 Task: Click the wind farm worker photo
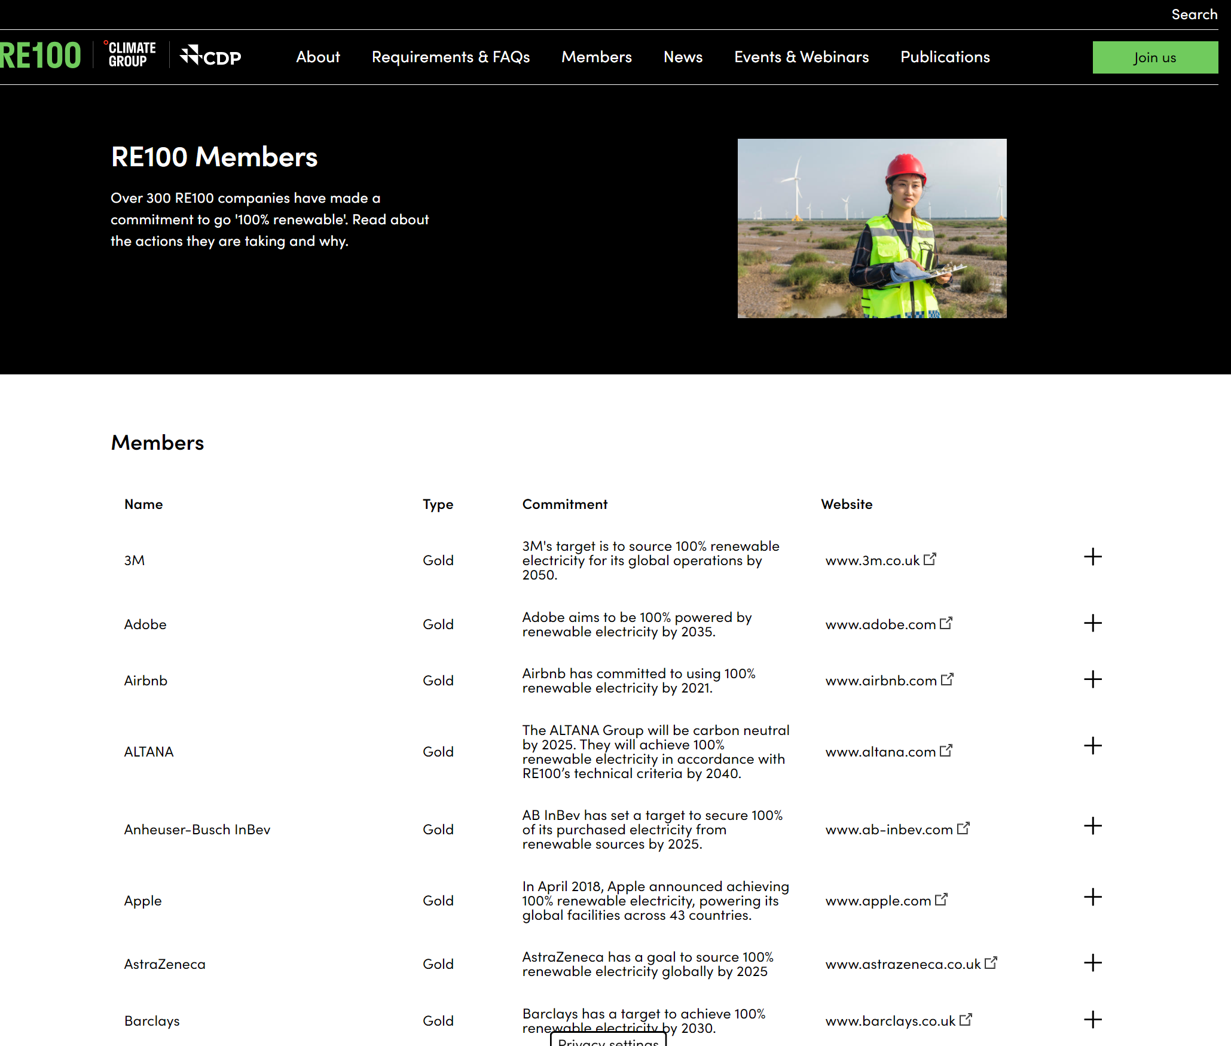coord(871,228)
